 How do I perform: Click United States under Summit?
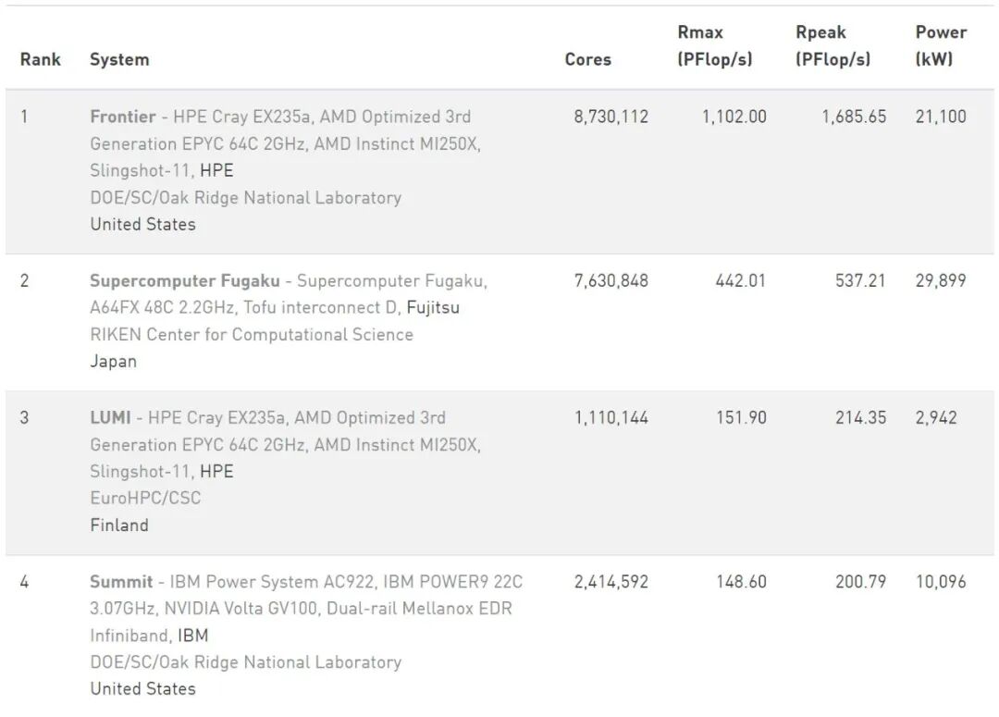[x=142, y=688]
